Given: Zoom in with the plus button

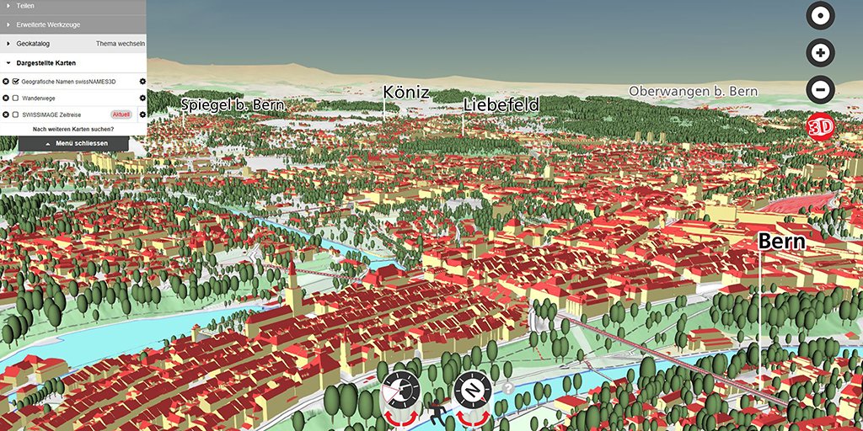Looking at the screenshot, I should [820, 53].
